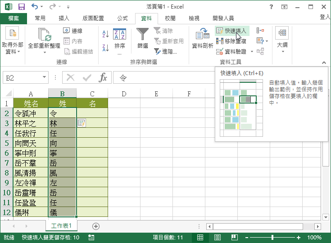Click Remove Duplicates (移除重複)
This screenshot has width=331, height=243.
[231, 41]
